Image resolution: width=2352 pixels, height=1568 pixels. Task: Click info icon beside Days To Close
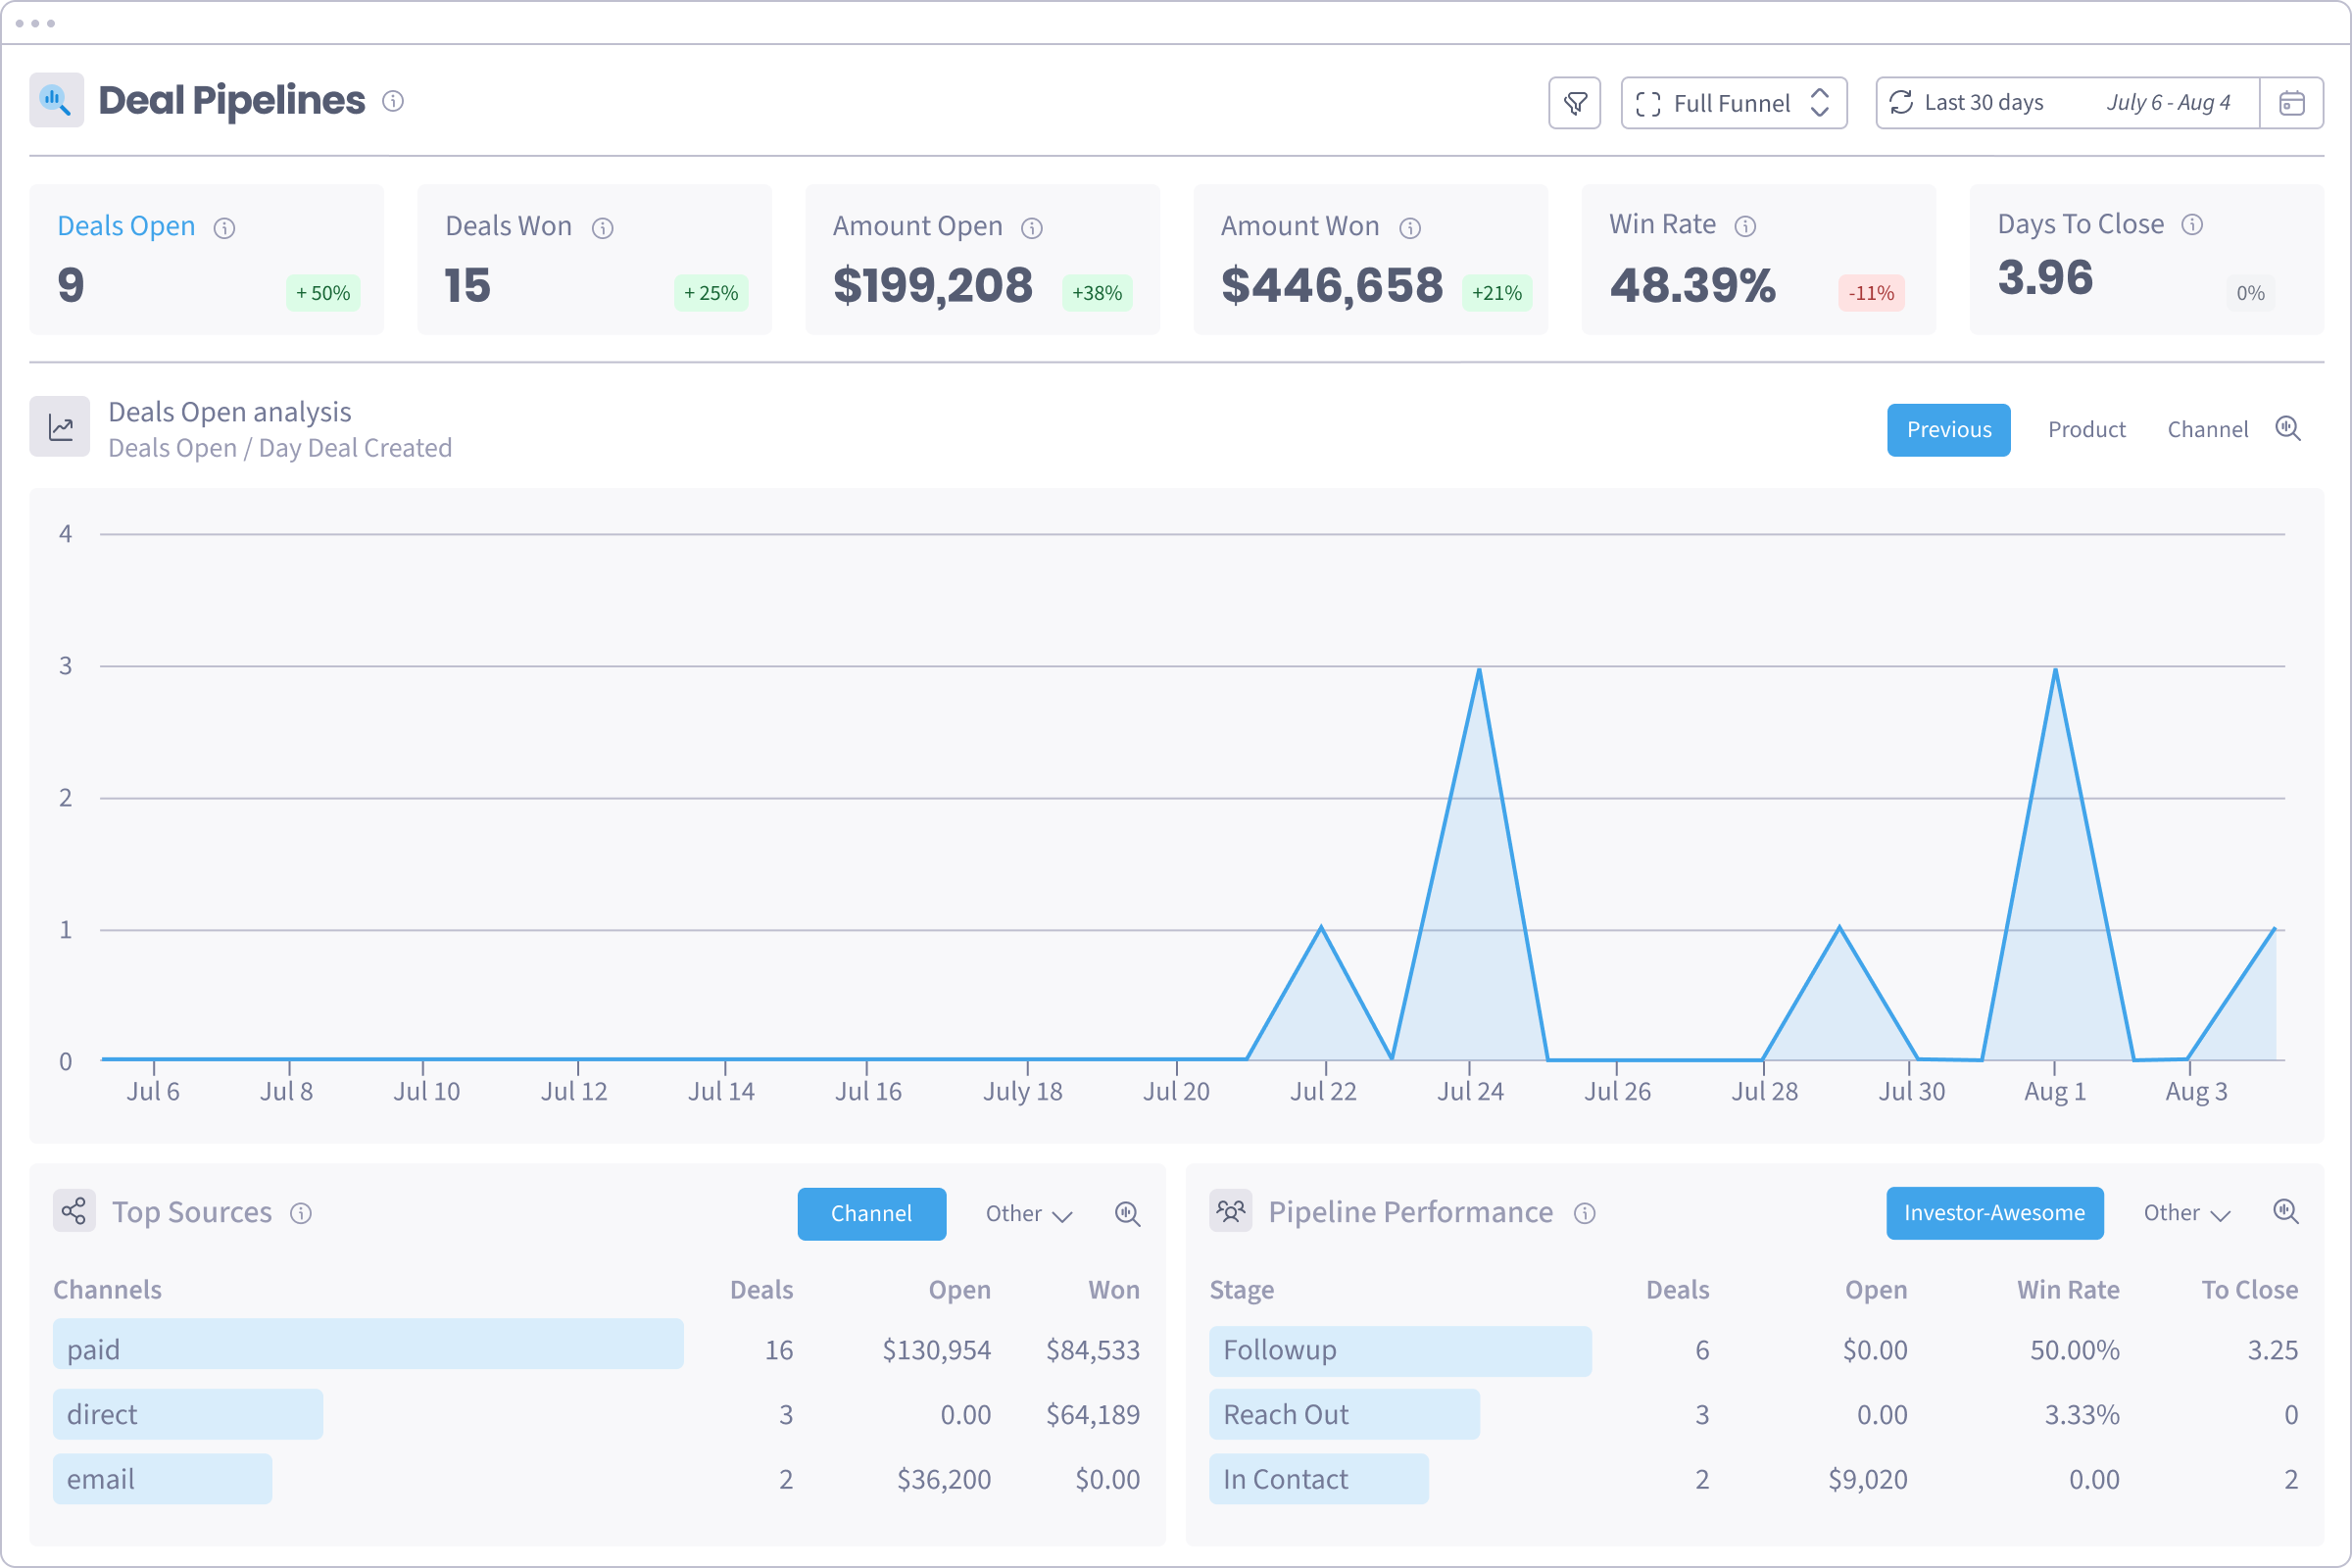click(2192, 225)
